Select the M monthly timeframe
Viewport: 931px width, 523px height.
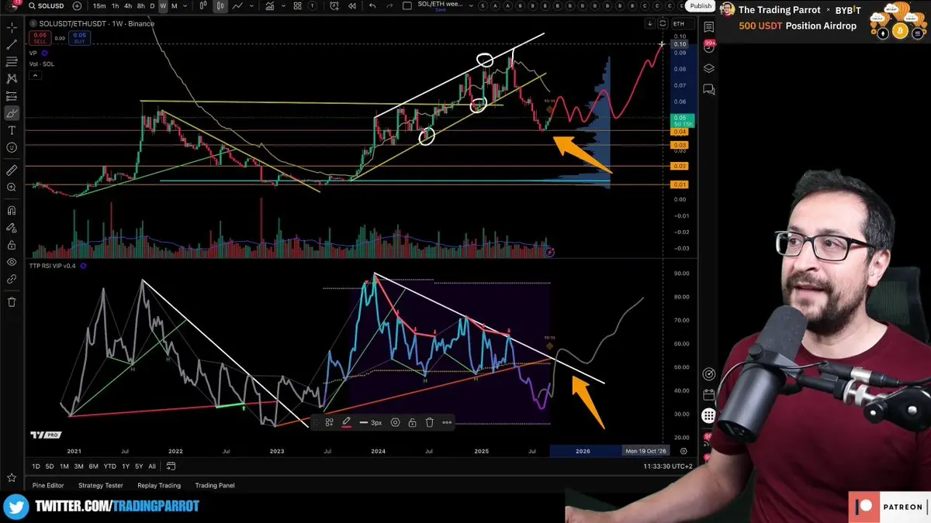click(175, 6)
